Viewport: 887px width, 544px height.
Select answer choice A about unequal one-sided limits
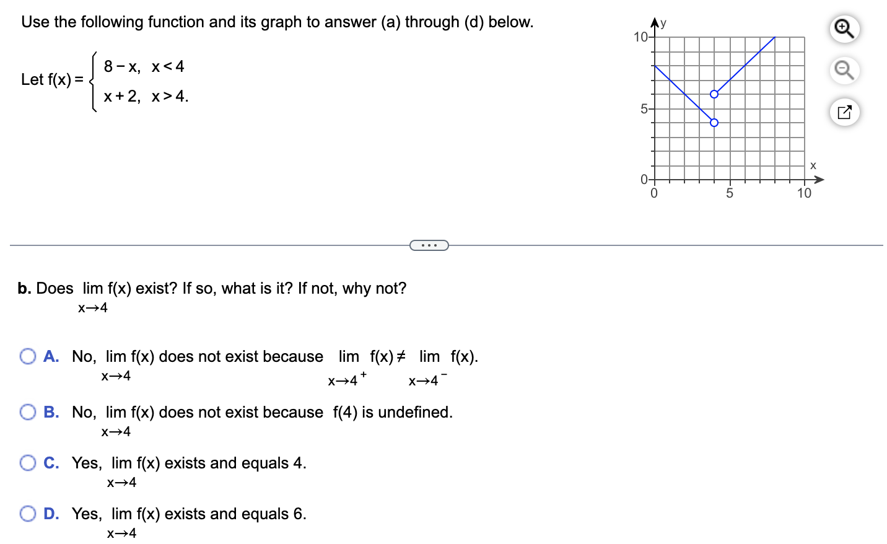[27, 356]
